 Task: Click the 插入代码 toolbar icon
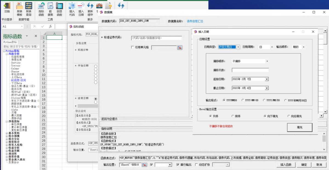point(72,7)
